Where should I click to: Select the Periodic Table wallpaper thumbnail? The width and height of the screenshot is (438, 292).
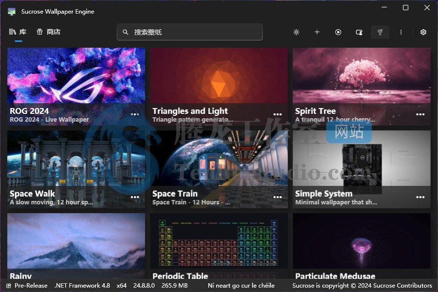pos(219,241)
